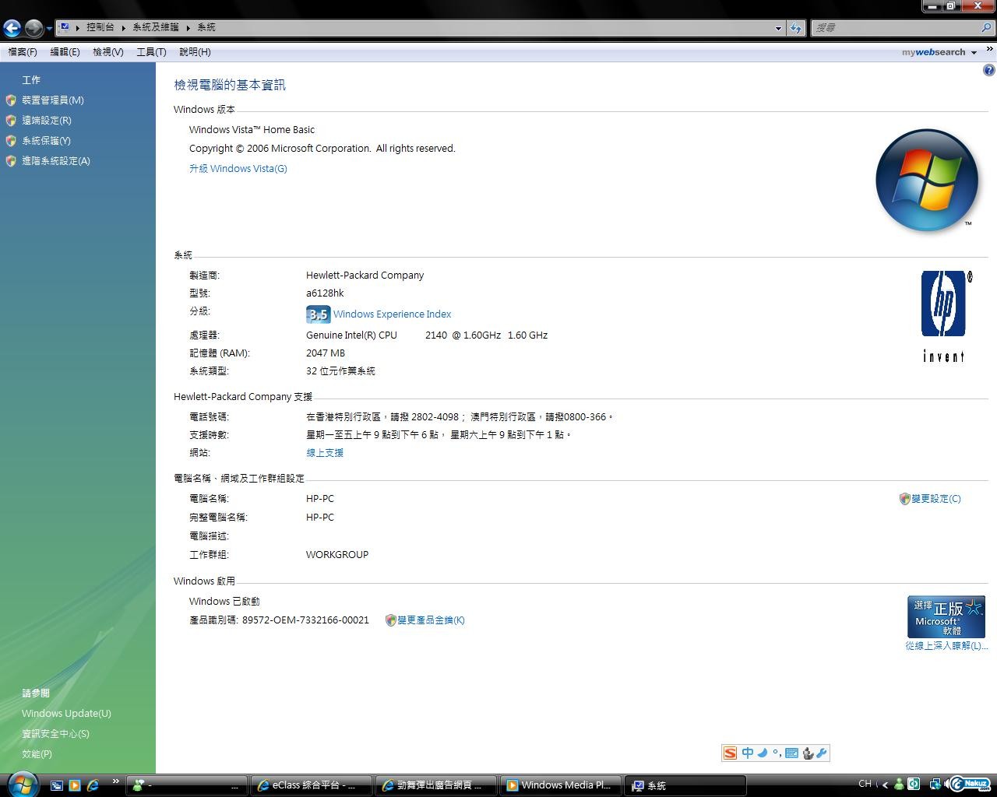Image resolution: width=997 pixels, height=797 pixels.
Task: Expand the address bar history dropdown arrow
Action: [x=777, y=28]
